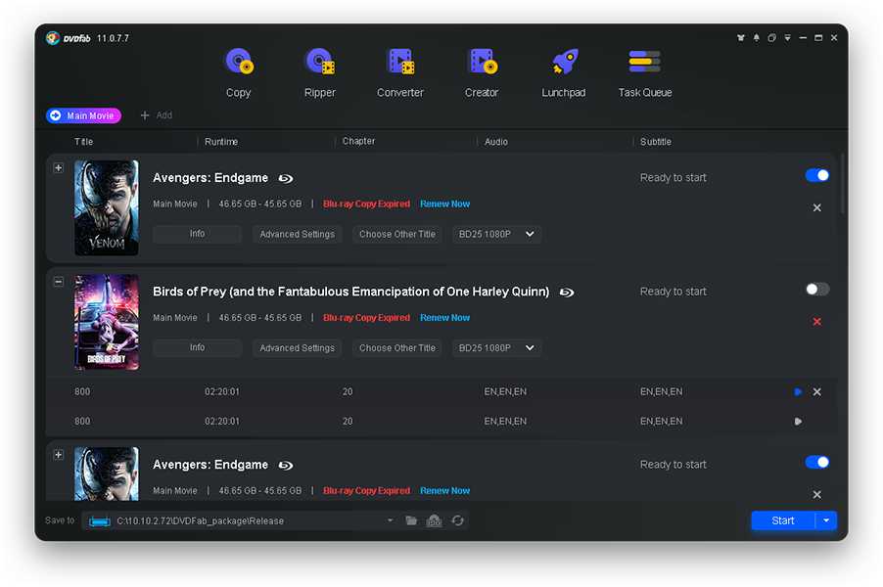Disable the first Avengers: Endgame toggle

tap(817, 175)
